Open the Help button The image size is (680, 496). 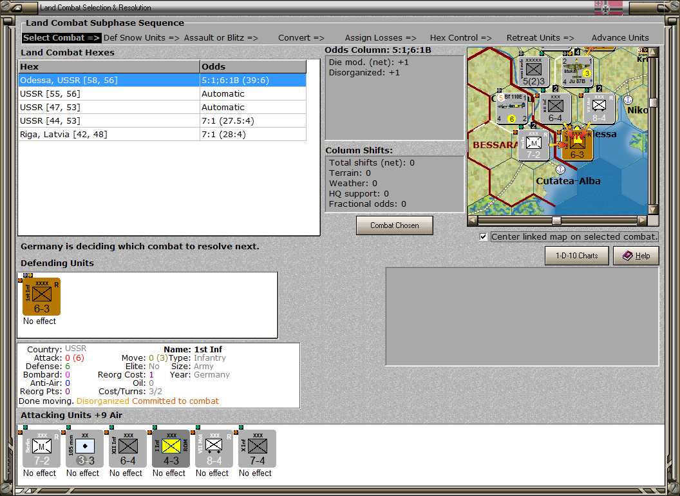pos(636,256)
